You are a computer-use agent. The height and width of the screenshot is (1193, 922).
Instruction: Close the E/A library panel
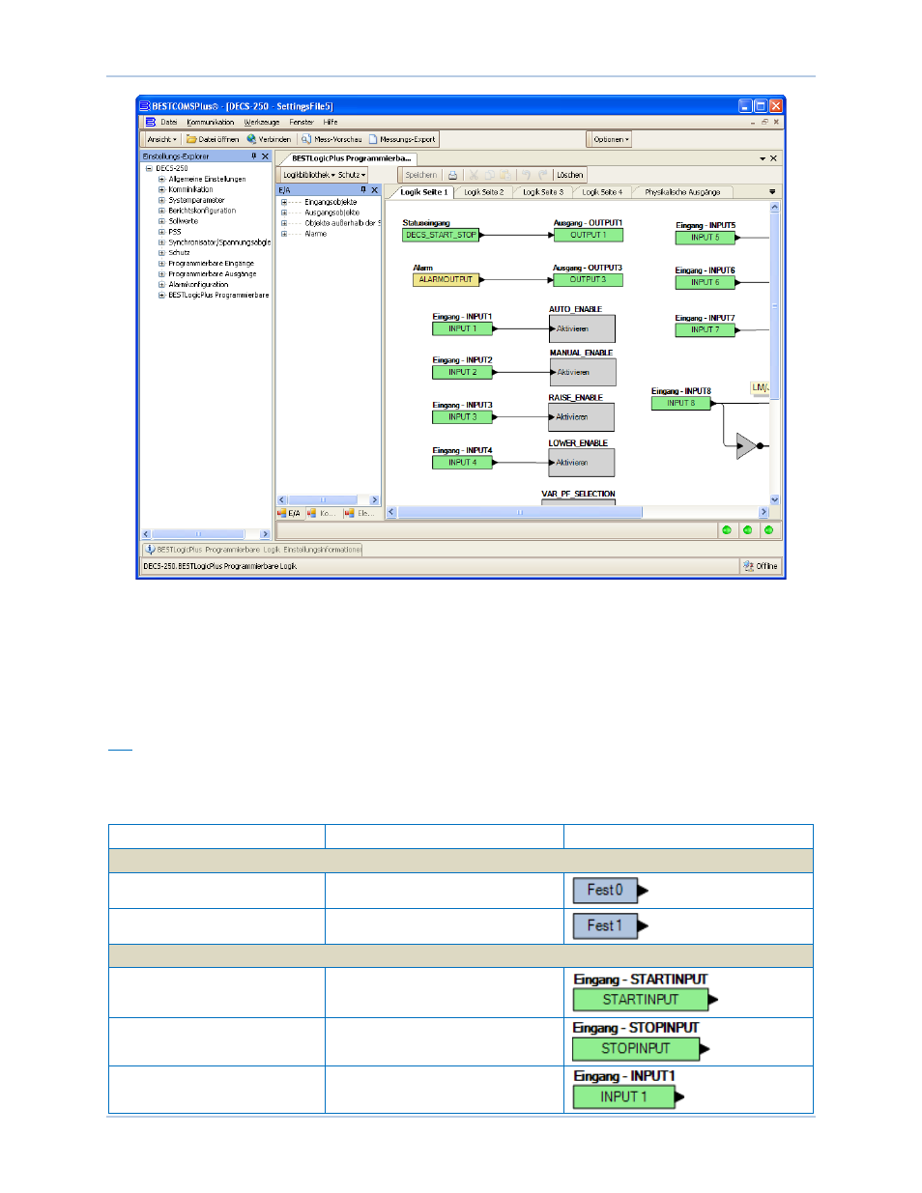point(375,190)
